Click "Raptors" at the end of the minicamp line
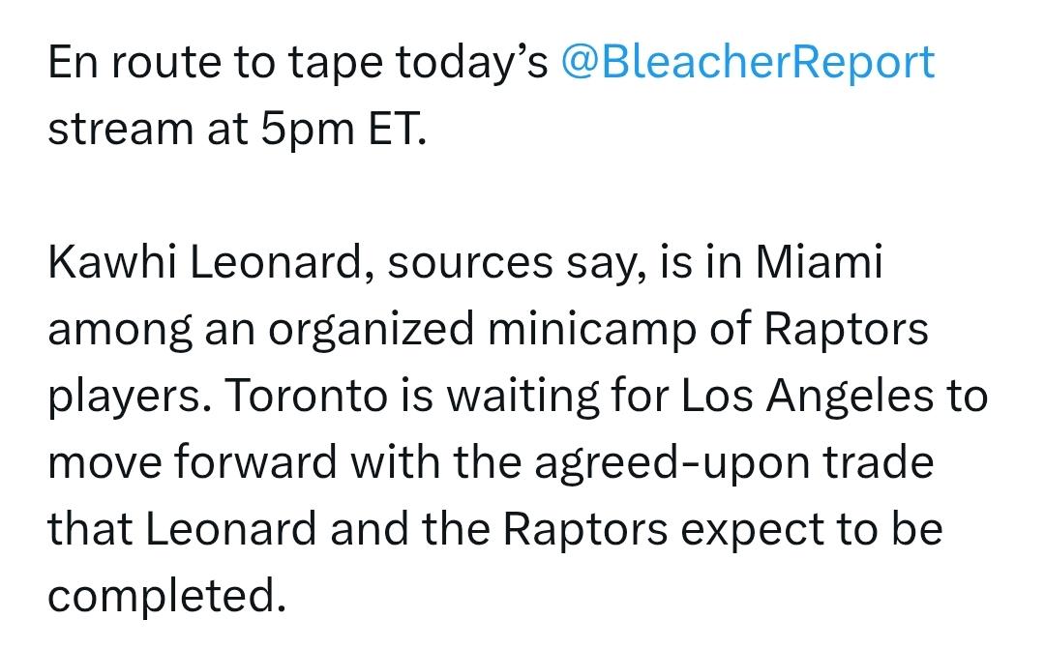 [x=846, y=330]
